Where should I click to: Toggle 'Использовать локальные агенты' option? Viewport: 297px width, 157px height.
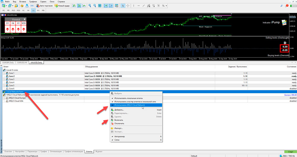pyautogui.click(x=136, y=98)
